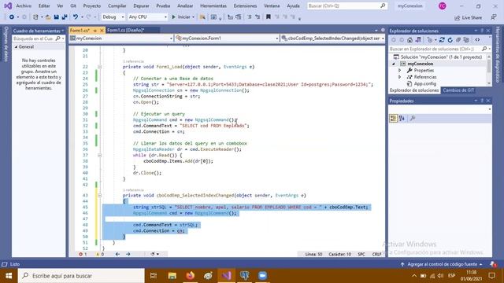This screenshot has height=283, width=504.
Task: Click the toolbox search field
Action: (38, 39)
